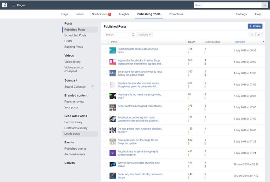The image size is (270, 182).
Task: Open Archived events in sidebar
Action: tap(75, 154)
